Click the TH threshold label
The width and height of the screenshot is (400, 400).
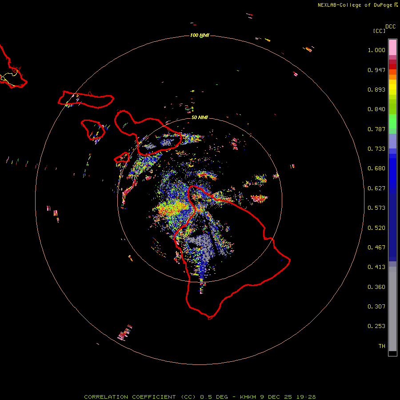click(x=382, y=346)
